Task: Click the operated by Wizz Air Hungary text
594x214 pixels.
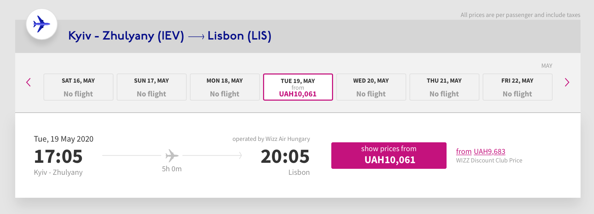Action: click(x=271, y=139)
